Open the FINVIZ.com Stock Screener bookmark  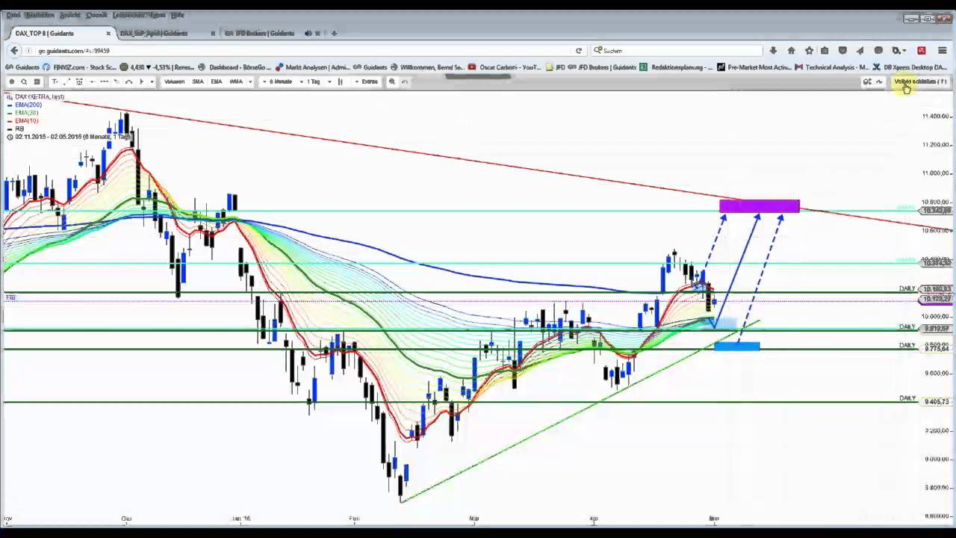coord(78,67)
